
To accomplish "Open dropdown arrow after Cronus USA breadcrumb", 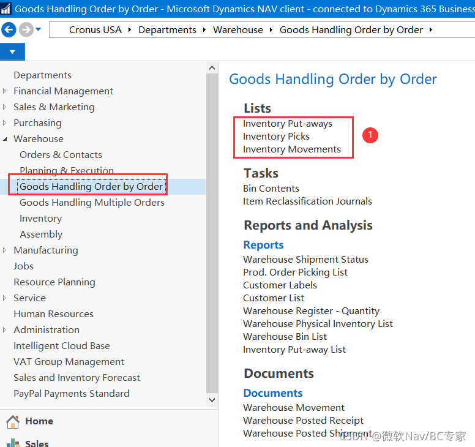I will point(130,30).
